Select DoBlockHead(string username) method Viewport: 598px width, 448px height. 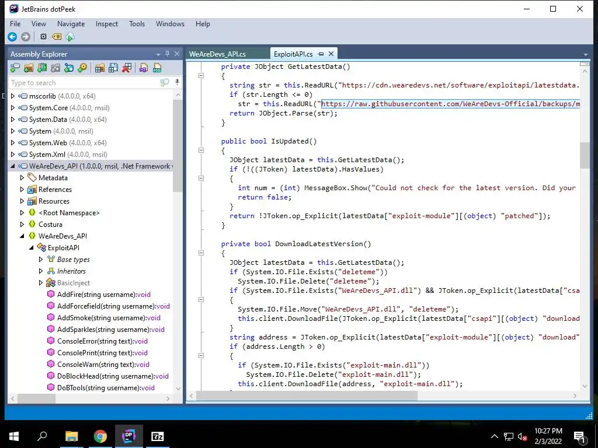(x=107, y=376)
